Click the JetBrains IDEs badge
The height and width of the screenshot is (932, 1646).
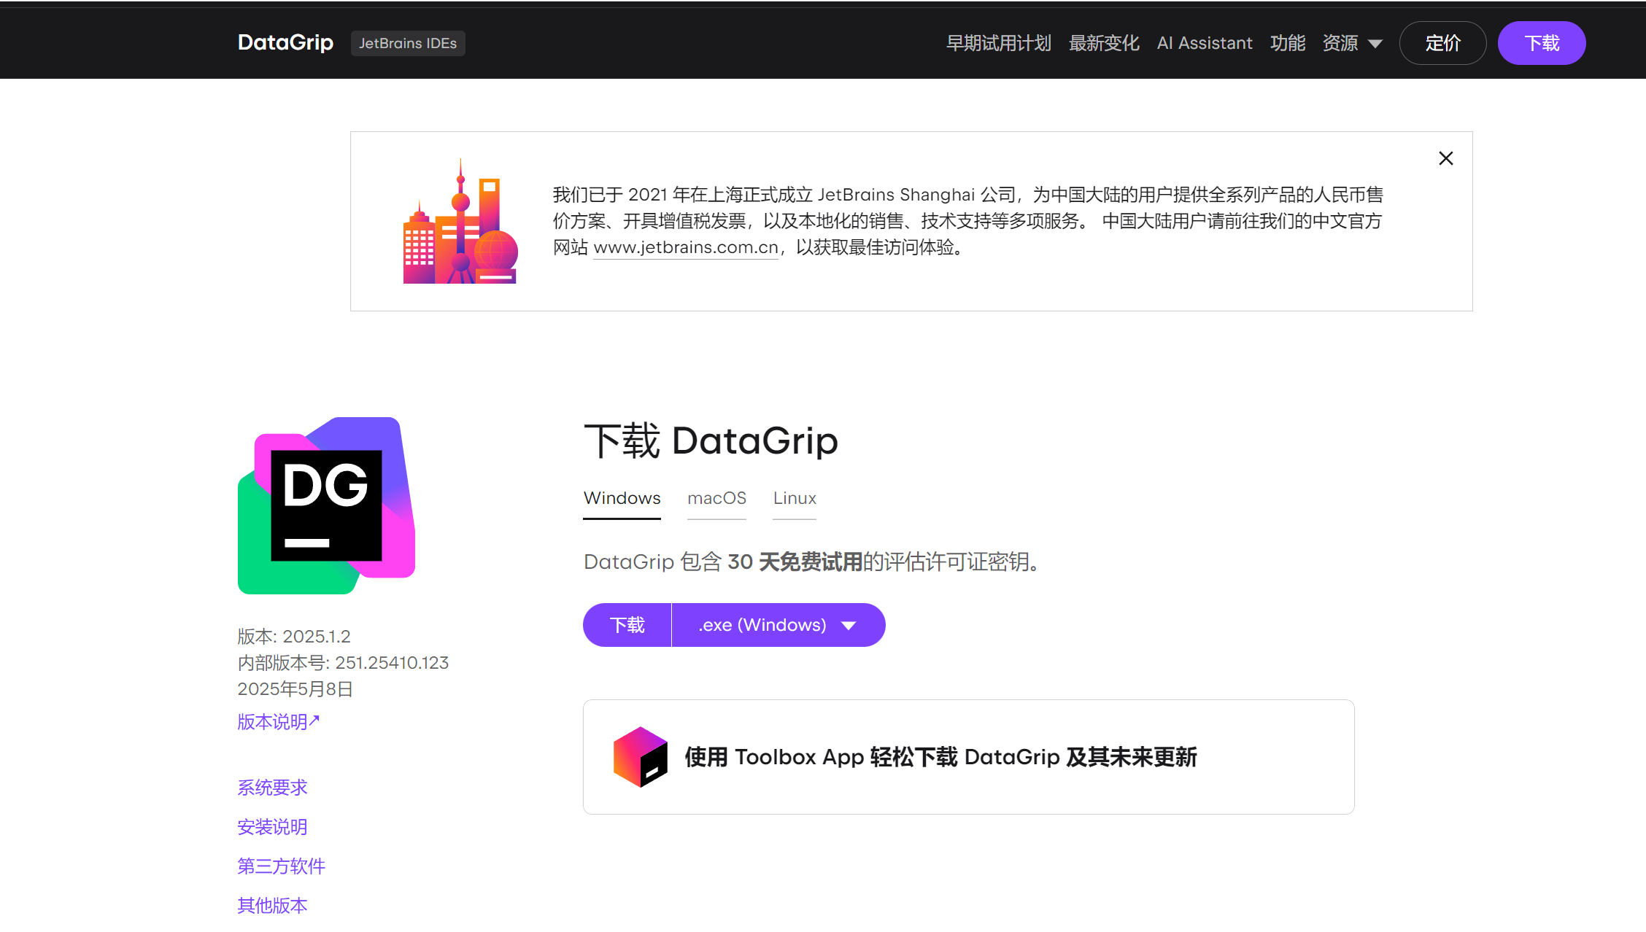point(407,43)
